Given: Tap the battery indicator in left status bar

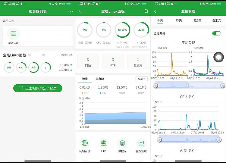Looking at the screenshot, I should pos(68,4).
